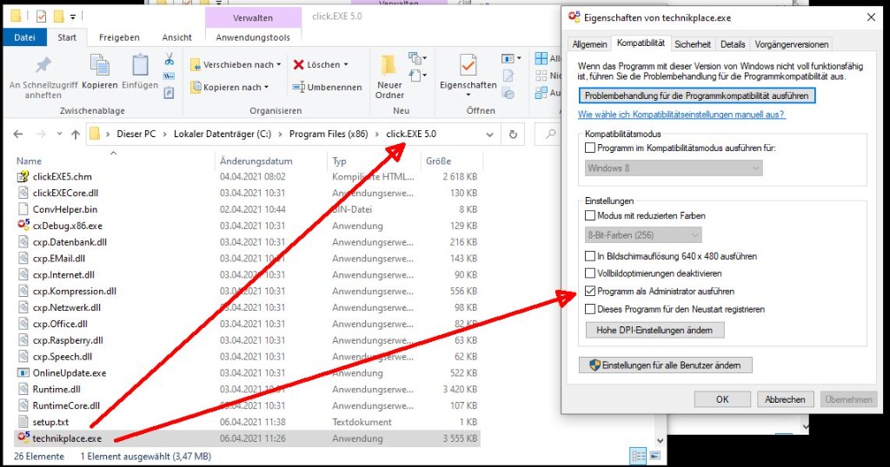Open the Anwendungstools ribbon tab
Viewport: 890px width, 467px height.
click(x=253, y=37)
